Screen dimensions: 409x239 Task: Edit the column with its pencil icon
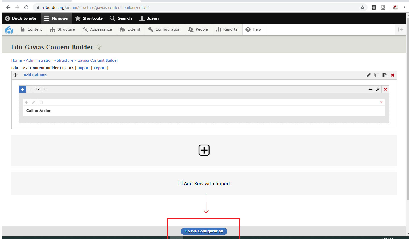(x=378, y=89)
